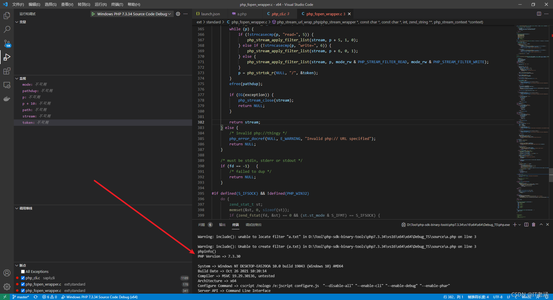The image size is (553, 300).
Task: Open the debug configuration dropdown
Action: 134,14
